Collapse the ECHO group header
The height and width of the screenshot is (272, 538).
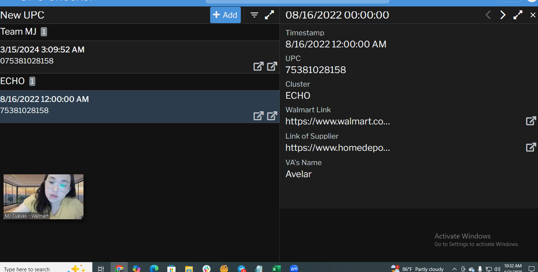[x=12, y=81]
